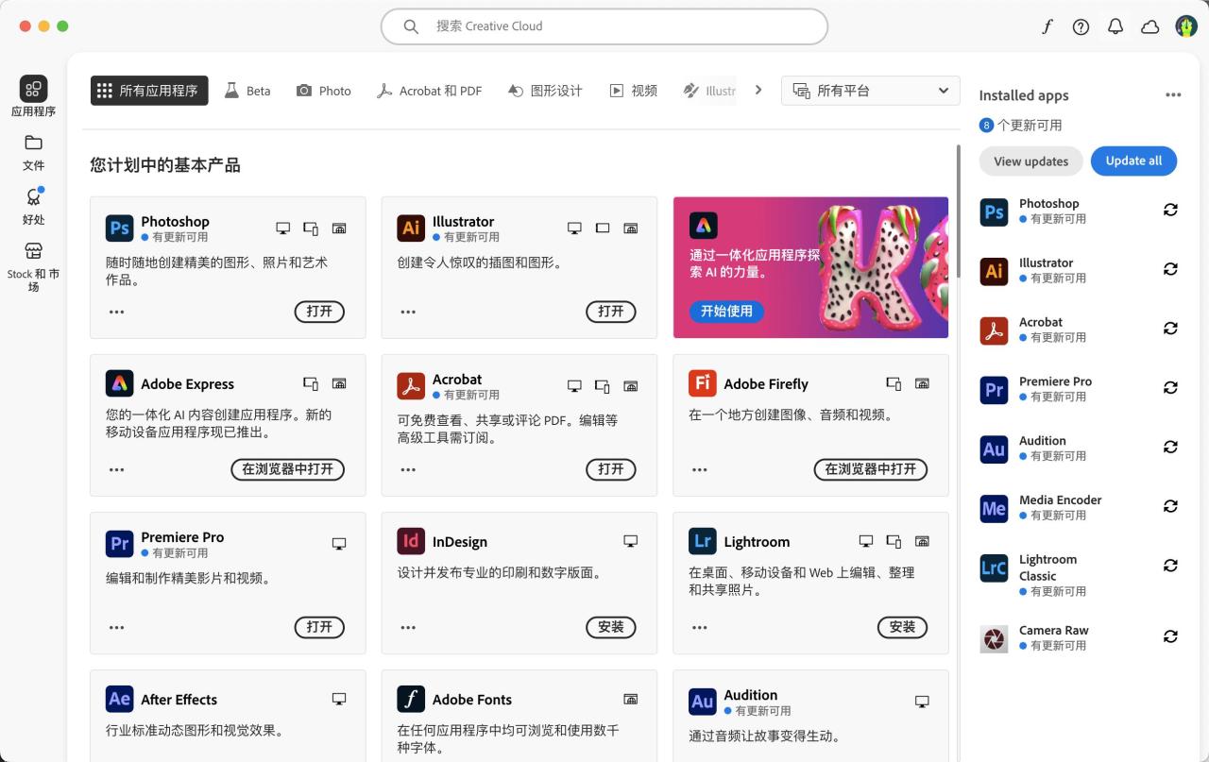Show more category tabs with the arrow
Screen dimensions: 1209x762
[x=758, y=91]
